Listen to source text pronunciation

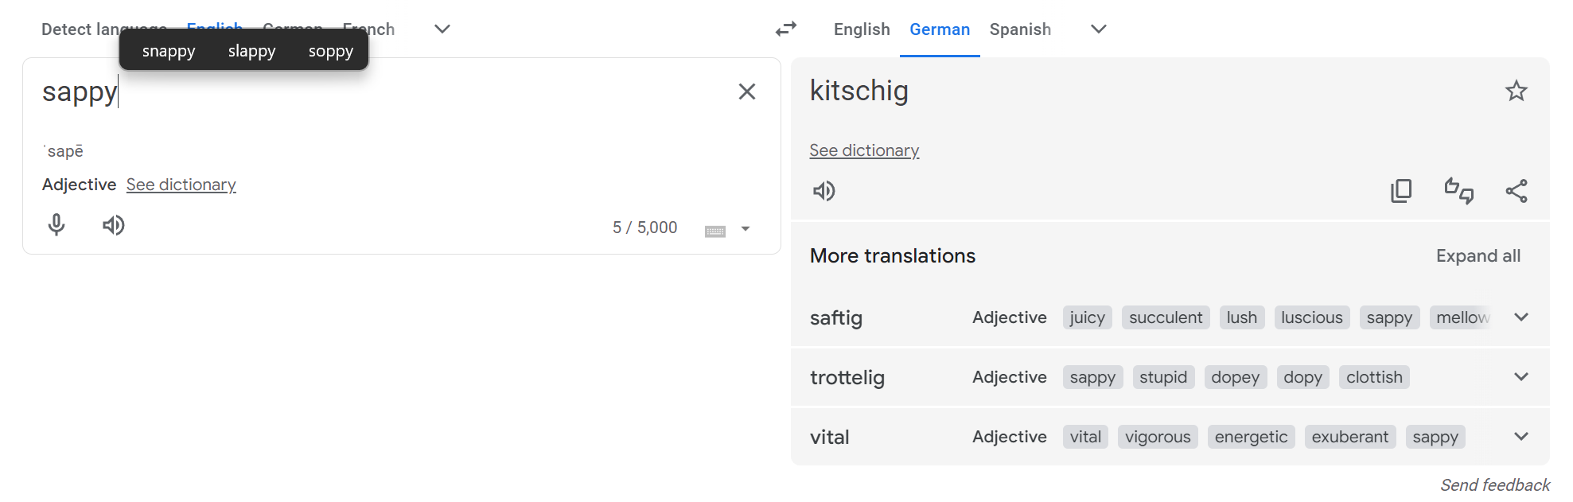(x=114, y=225)
